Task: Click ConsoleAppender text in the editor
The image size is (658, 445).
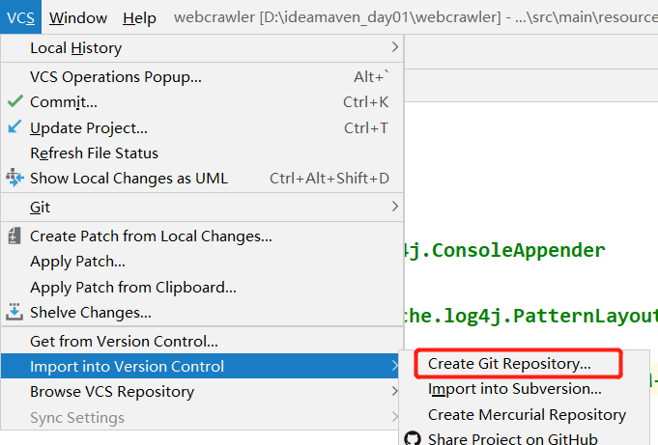Action: [518, 251]
